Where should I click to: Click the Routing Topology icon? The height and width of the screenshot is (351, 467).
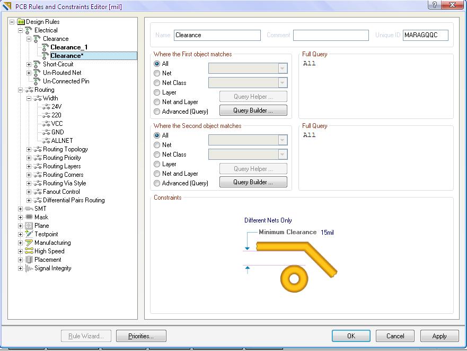37,149
